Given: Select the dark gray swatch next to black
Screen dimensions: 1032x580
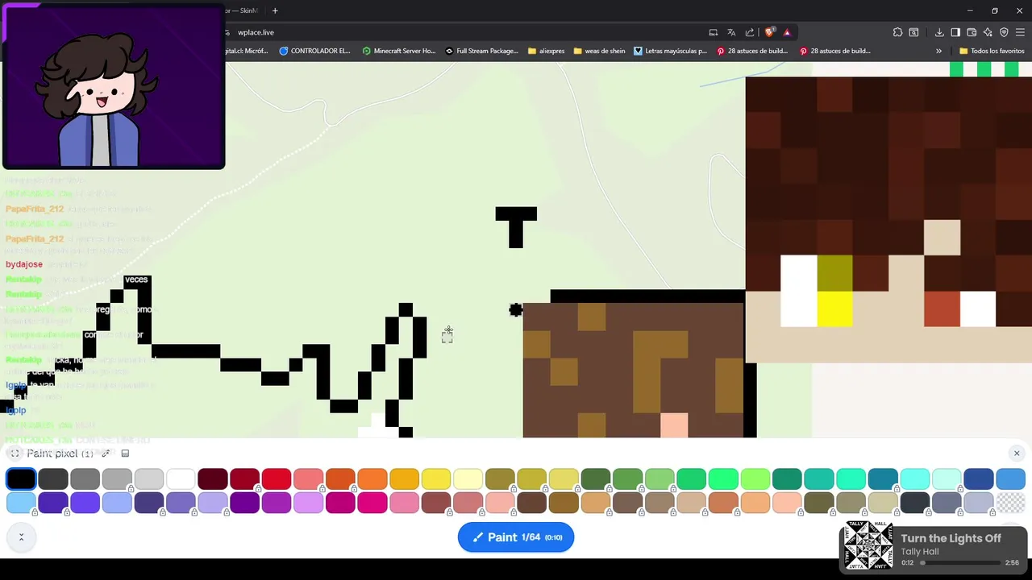Looking at the screenshot, I should (x=53, y=479).
